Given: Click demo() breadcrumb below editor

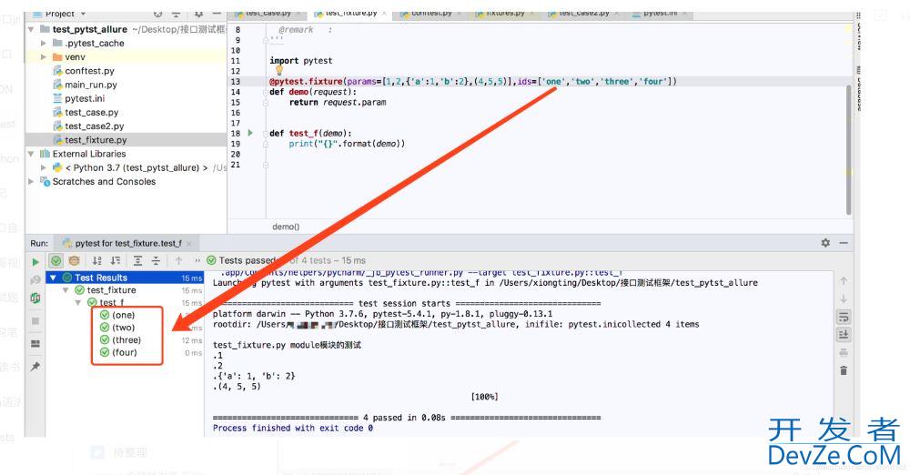Looking at the screenshot, I should click(x=286, y=227).
